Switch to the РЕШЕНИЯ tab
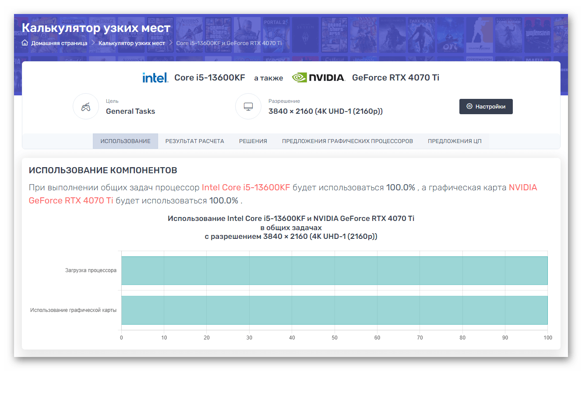This screenshot has height=406, width=582. (x=253, y=141)
